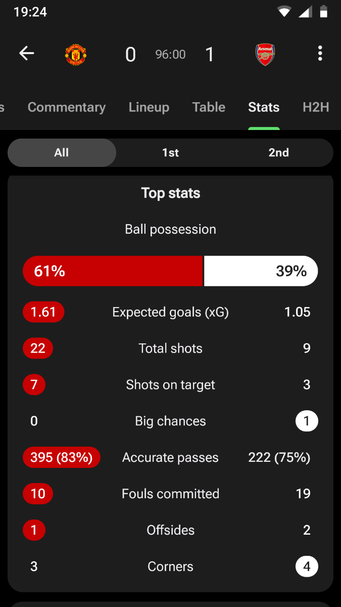The width and height of the screenshot is (341, 607).
Task: Tap the 96:00 match time
Action: pos(170,54)
